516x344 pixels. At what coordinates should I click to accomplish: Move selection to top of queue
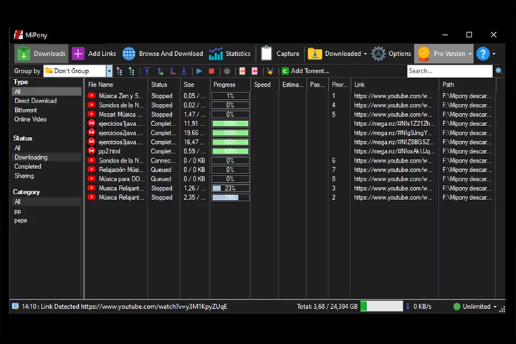(x=147, y=71)
